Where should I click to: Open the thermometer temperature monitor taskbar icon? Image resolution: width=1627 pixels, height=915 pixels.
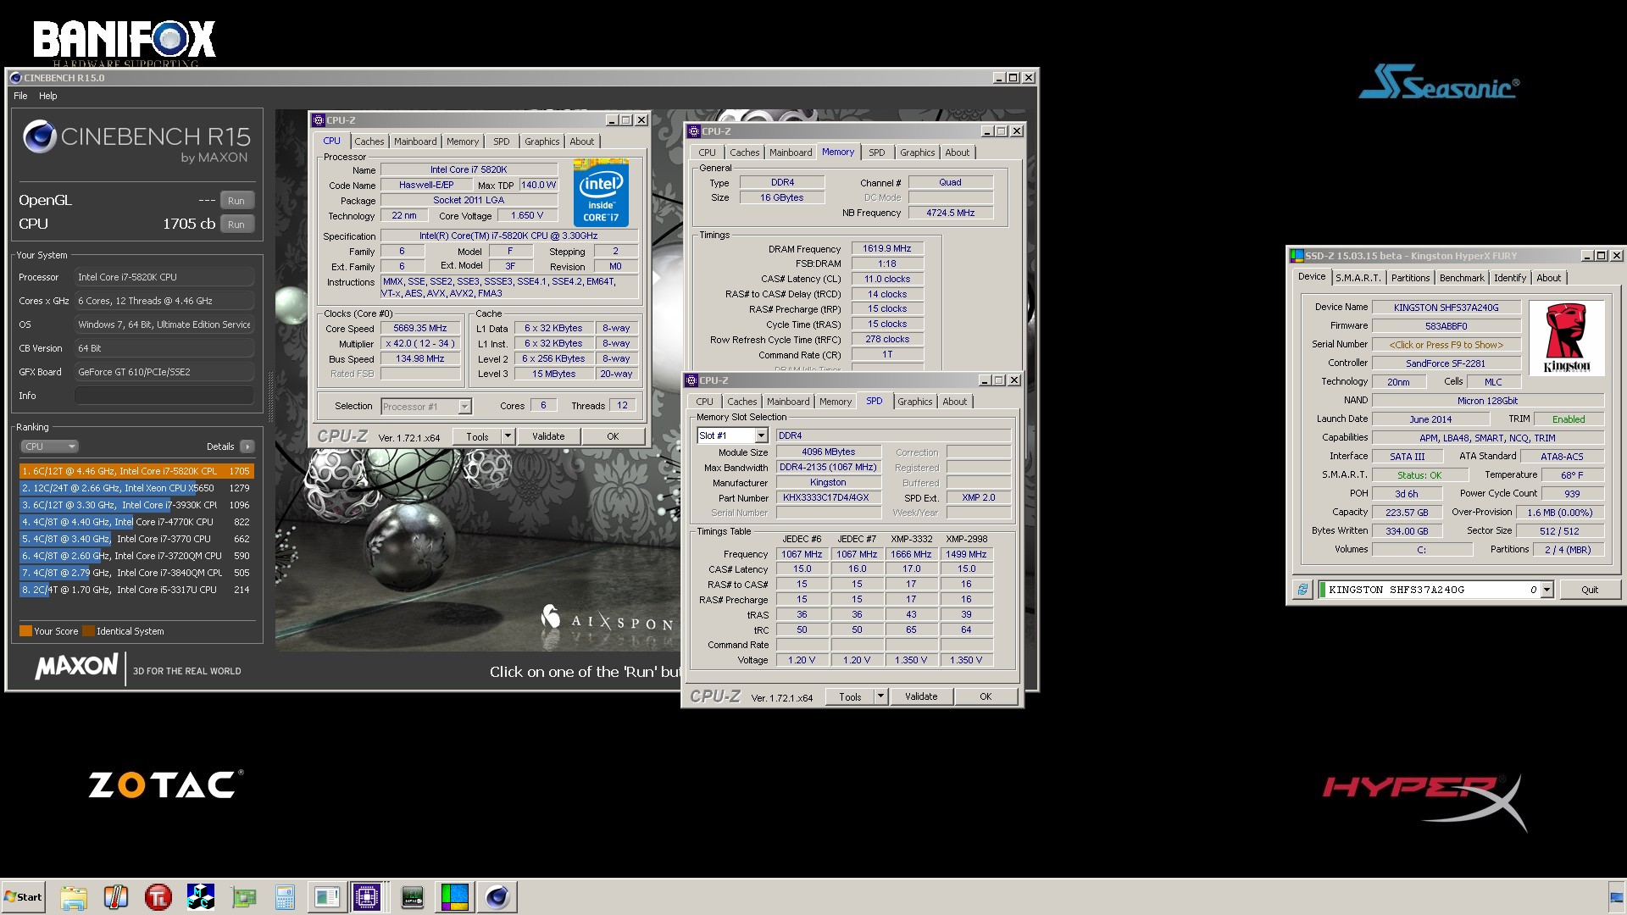click(x=116, y=897)
